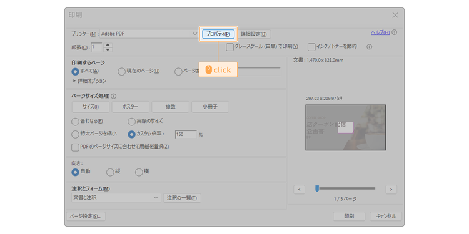Expand the 詳細オプション section

[89, 81]
